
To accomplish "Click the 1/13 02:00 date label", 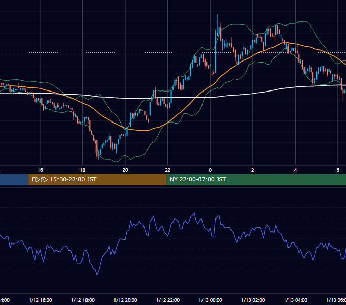I will pos(253,300).
